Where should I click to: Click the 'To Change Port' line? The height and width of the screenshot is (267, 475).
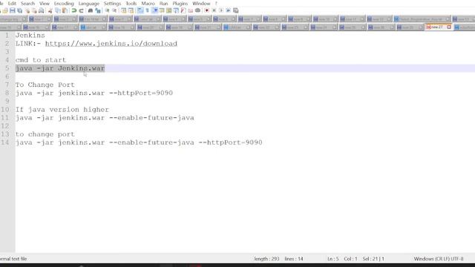(45, 85)
